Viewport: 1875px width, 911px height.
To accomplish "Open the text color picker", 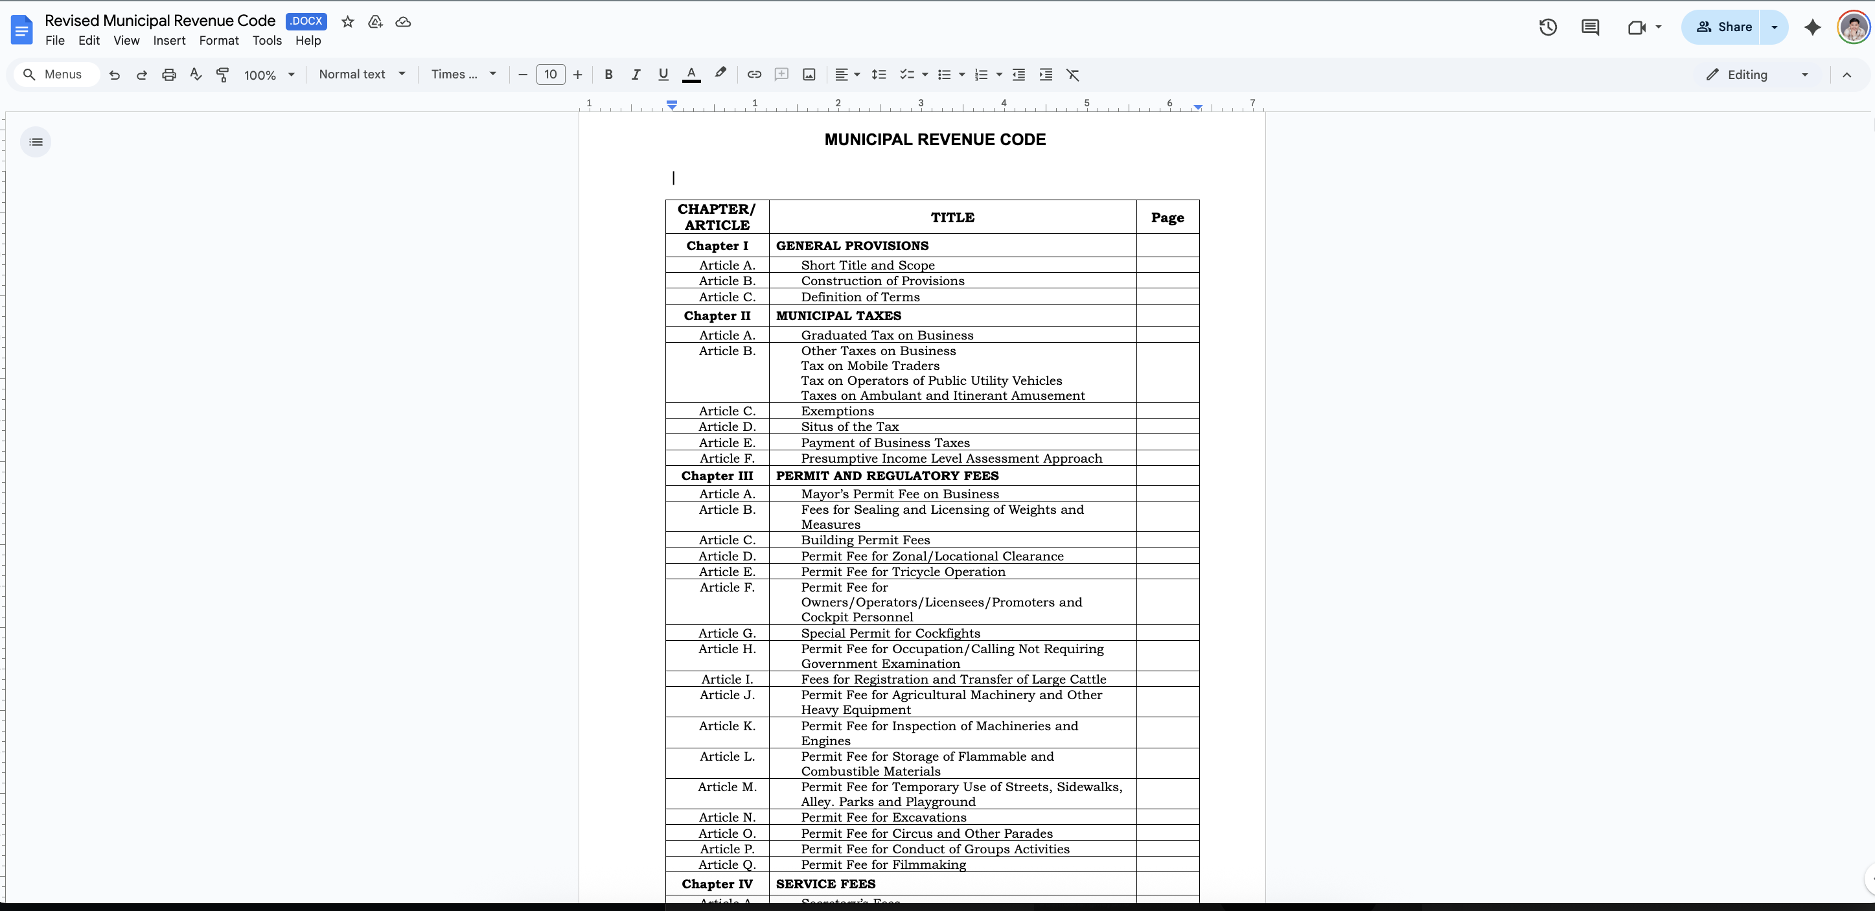I will pyautogui.click(x=691, y=75).
